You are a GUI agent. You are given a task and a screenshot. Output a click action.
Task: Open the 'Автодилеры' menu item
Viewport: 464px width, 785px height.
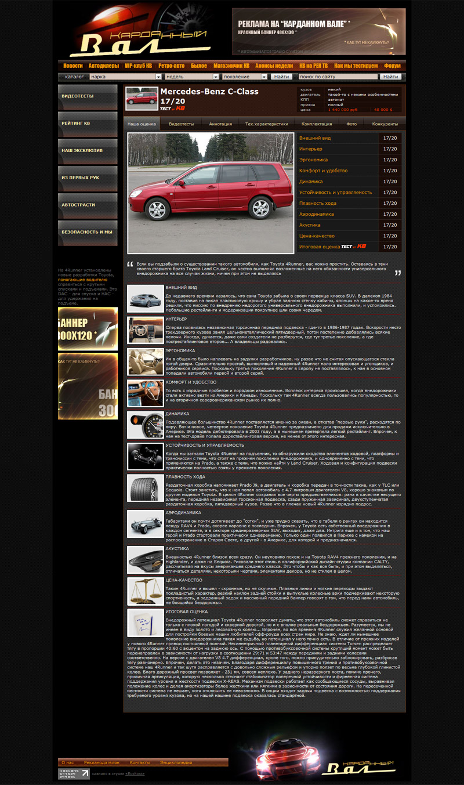[104, 66]
